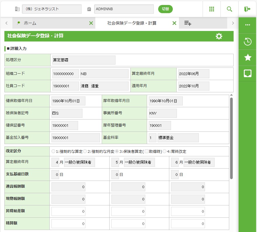This screenshot has height=232, width=257.
Task: Select radio option 1:強制的な算定
Action: (53, 151)
